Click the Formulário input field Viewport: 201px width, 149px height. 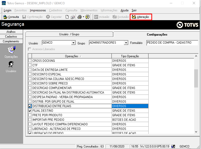pyautogui.click(x=172, y=43)
